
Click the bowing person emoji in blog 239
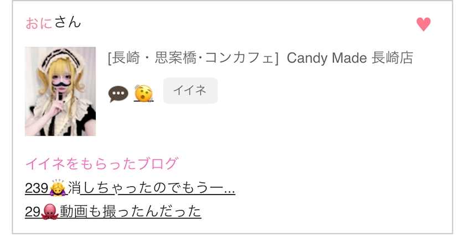(58, 188)
